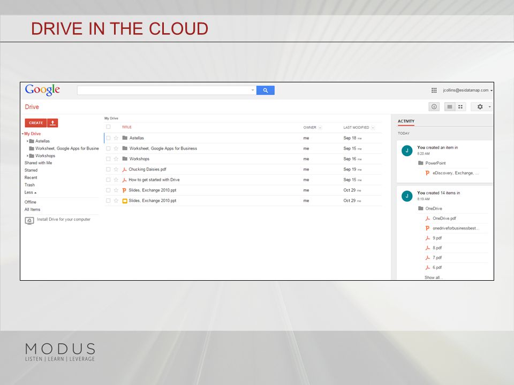Open onedriveforbusinessbest file in activity

pyautogui.click(x=456, y=228)
